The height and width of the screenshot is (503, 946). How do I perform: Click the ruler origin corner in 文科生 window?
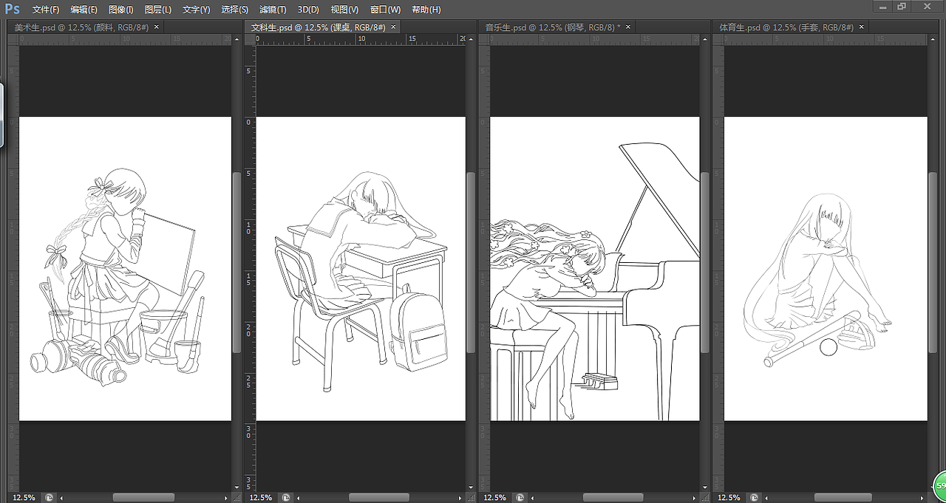tap(250, 39)
